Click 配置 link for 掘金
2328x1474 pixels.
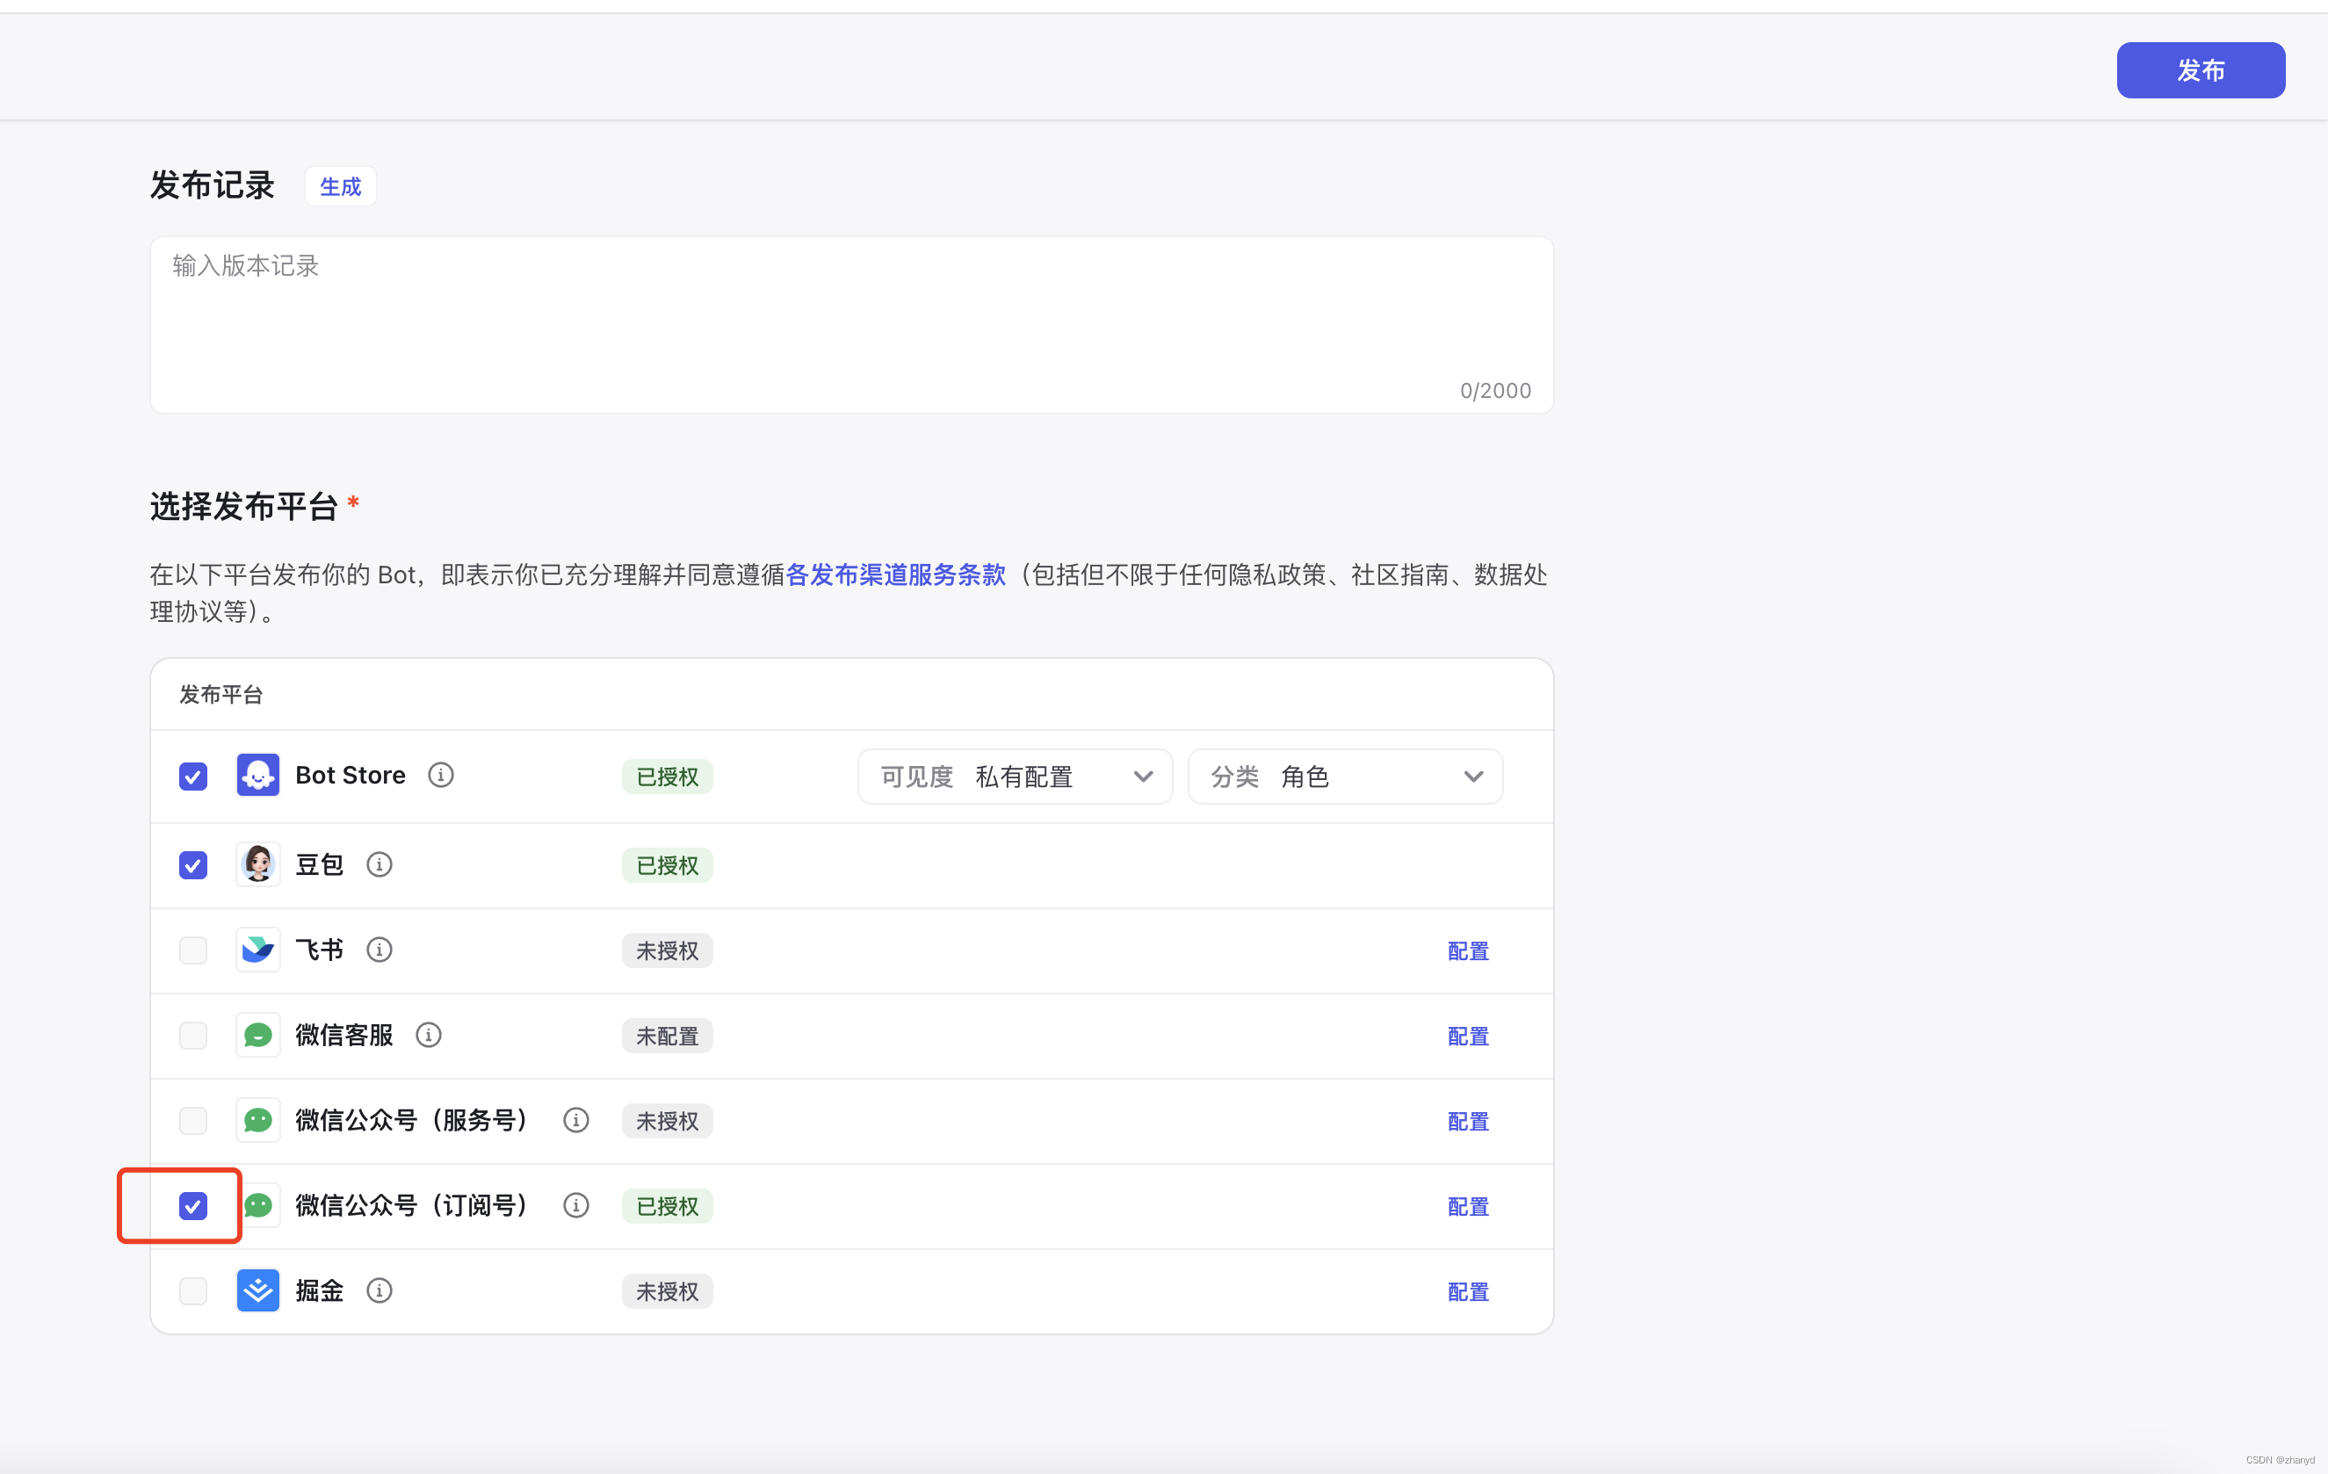coord(1468,1291)
